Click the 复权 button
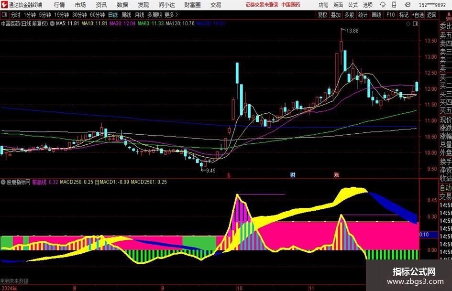 click(x=322, y=15)
